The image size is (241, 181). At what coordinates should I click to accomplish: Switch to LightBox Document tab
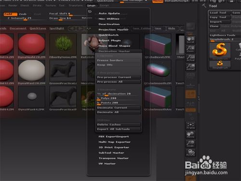coord(18,28)
